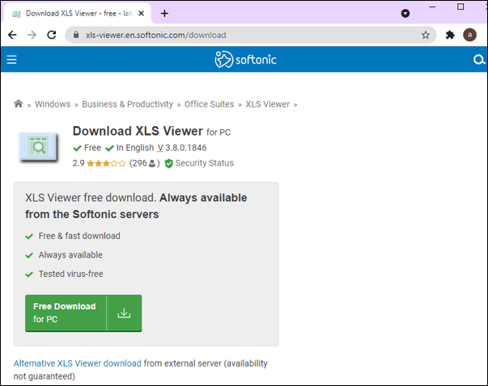Click version text 3.8.0.1846
This screenshot has width=488, height=386.
pos(186,148)
